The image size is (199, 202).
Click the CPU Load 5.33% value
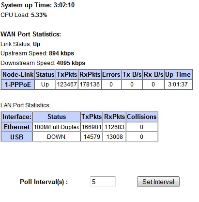click(39, 15)
